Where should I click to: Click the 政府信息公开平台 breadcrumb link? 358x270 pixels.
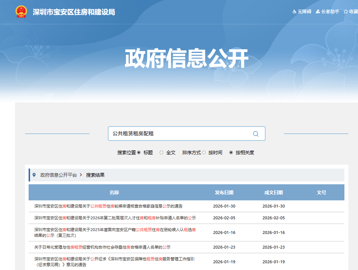pyautogui.click(x=59, y=175)
